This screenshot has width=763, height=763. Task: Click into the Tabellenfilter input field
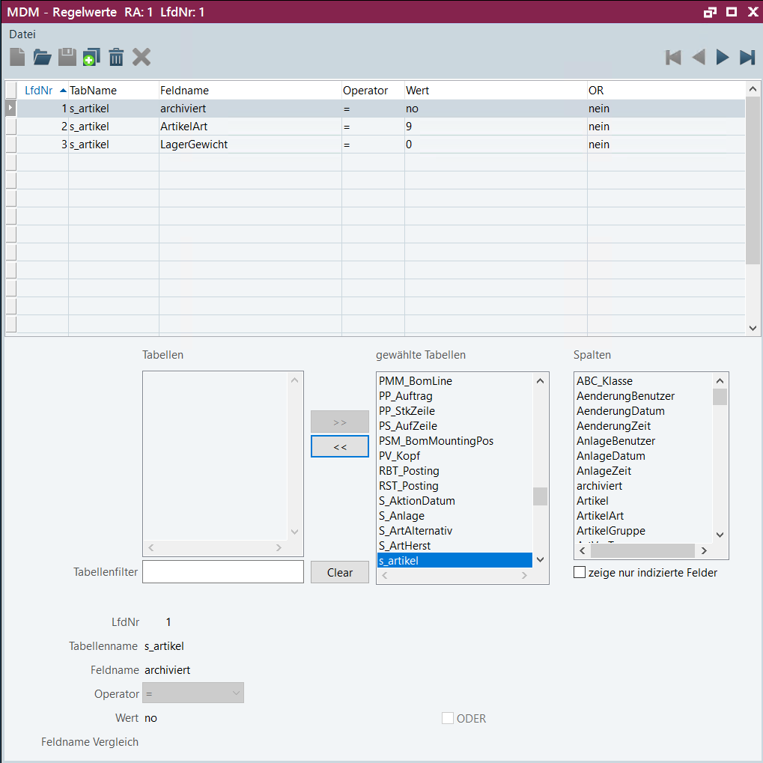(x=222, y=572)
